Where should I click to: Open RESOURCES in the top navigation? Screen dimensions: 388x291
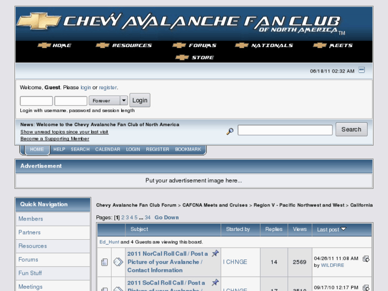click(x=132, y=45)
